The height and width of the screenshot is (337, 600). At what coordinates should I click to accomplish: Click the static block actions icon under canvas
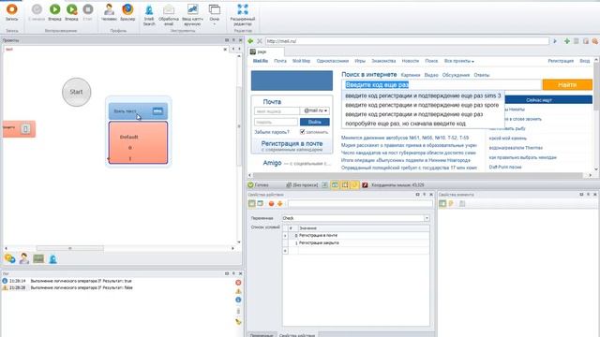pyautogui.click(x=10, y=258)
